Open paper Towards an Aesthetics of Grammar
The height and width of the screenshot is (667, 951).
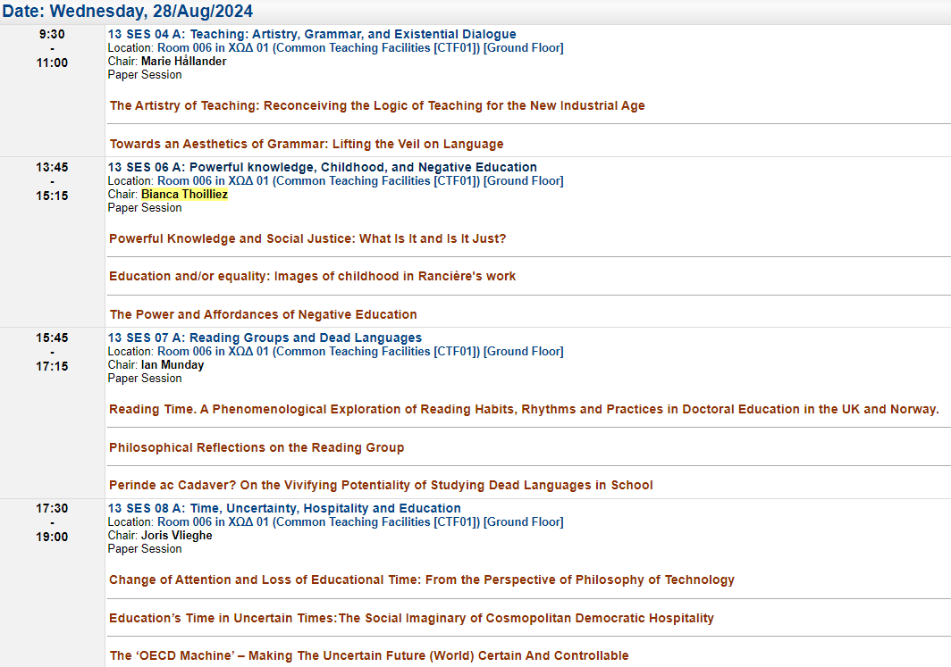(x=307, y=144)
